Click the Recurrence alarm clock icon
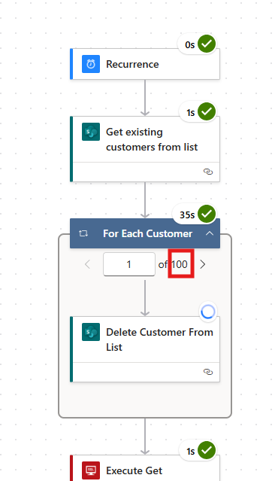Image resolution: width=275 pixels, height=481 pixels. [91, 64]
